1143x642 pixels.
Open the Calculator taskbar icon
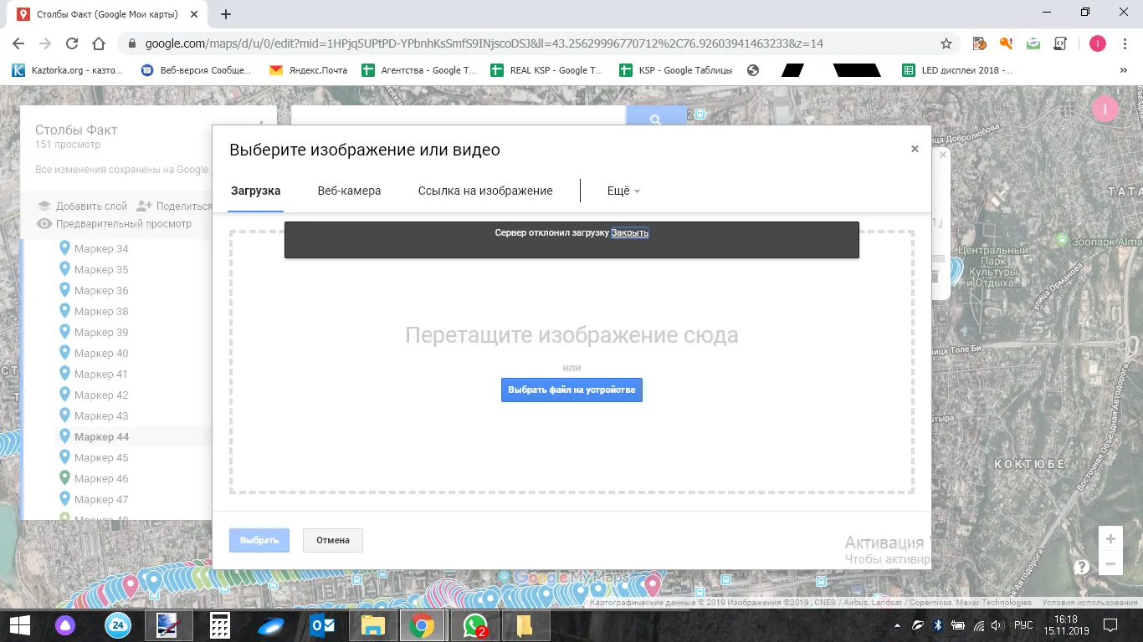220,625
